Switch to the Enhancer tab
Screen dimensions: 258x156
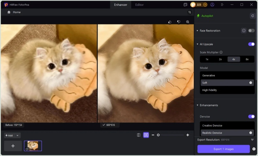(120, 5)
